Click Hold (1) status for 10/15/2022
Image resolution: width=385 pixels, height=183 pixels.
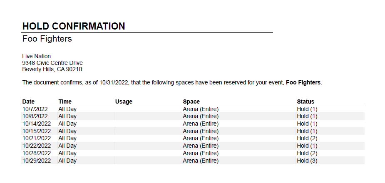(307, 131)
